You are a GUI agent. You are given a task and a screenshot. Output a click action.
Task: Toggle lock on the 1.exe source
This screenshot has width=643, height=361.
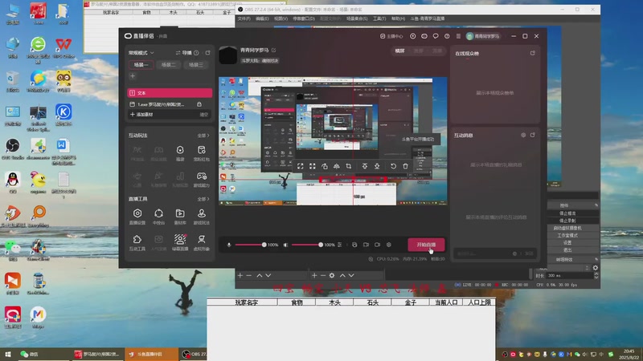199,104
